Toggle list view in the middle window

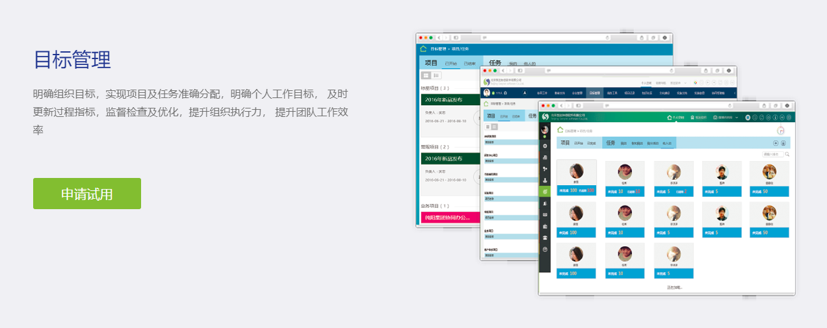pyautogui.click(x=494, y=127)
